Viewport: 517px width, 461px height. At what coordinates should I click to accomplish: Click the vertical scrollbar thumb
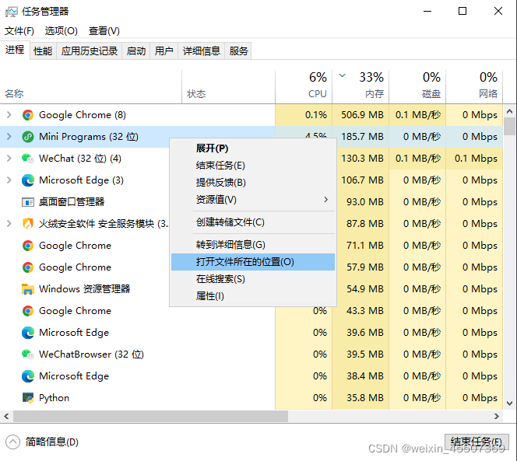[x=510, y=126]
